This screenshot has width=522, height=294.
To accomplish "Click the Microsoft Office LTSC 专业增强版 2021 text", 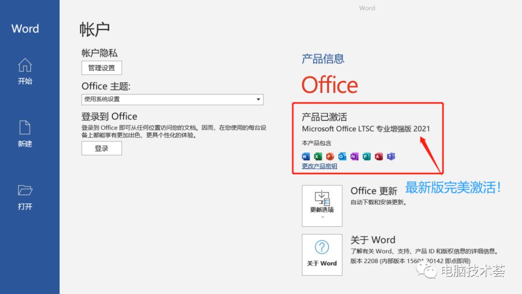I will click(x=366, y=129).
